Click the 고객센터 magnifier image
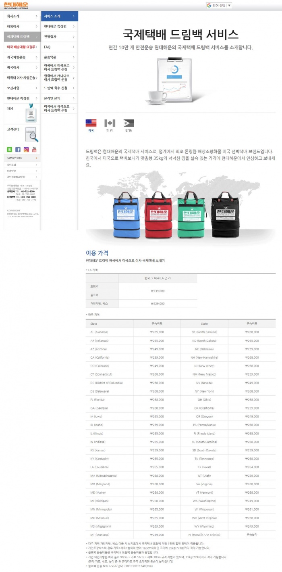The height and width of the screenshot is (572, 282). coord(31,134)
